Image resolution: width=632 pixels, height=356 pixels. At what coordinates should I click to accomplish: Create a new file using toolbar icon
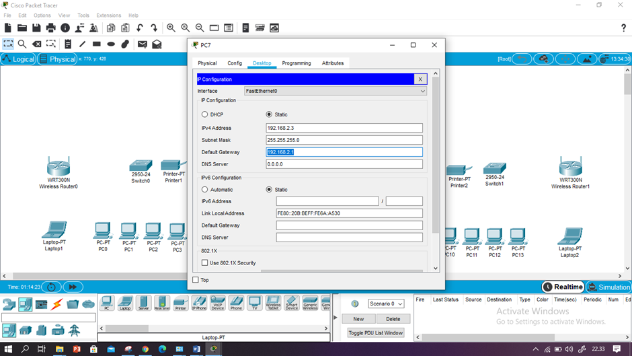pyautogui.click(x=7, y=28)
